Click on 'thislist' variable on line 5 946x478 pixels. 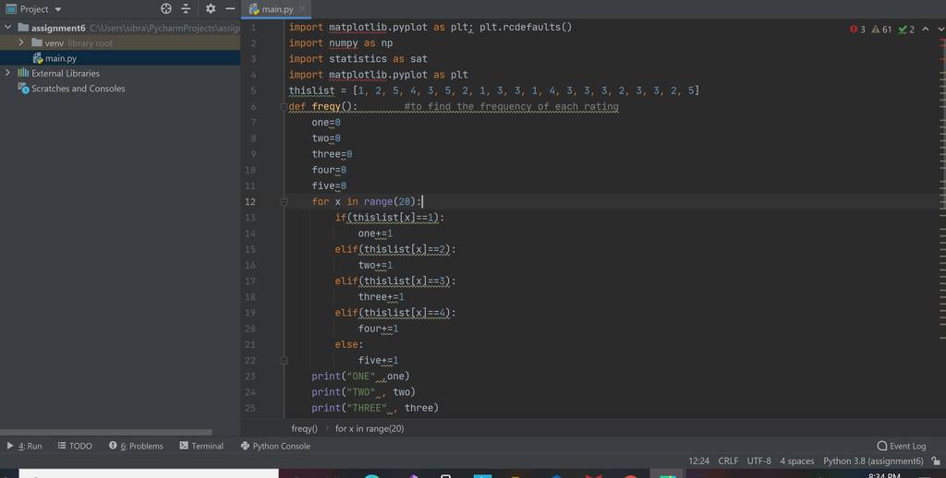311,91
